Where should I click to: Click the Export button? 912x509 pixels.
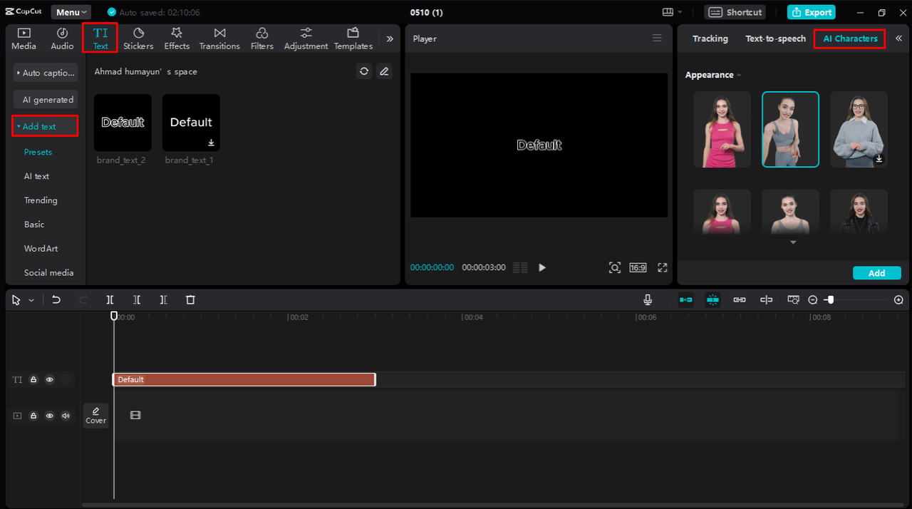pyautogui.click(x=812, y=12)
